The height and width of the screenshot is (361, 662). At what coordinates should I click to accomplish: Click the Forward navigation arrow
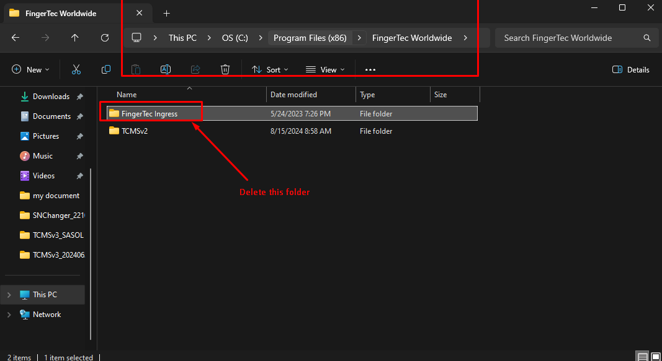coord(45,38)
